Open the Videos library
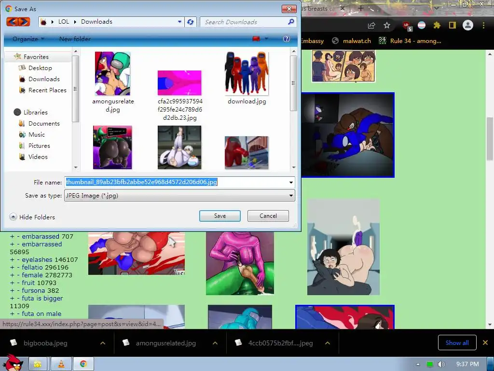The width and height of the screenshot is (494, 371). (38, 157)
